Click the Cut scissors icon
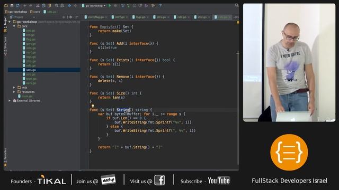339x190 pixels. tap(38, 6)
